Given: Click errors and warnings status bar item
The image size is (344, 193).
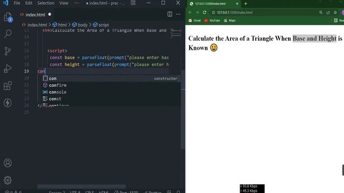Looking at the screenshot, I should [13, 192].
